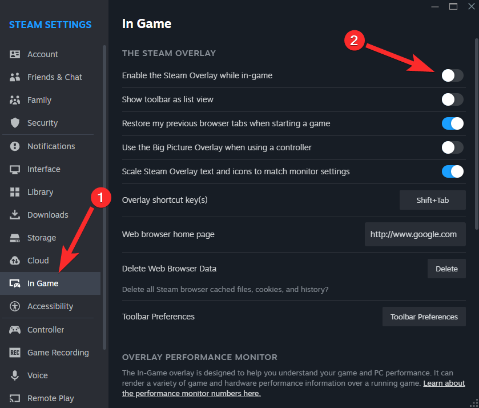Image resolution: width=479 pixels, height=408 pixels.
Task: Turn on Big Picture Overlay controller toggle
Action: coord(452,147)
